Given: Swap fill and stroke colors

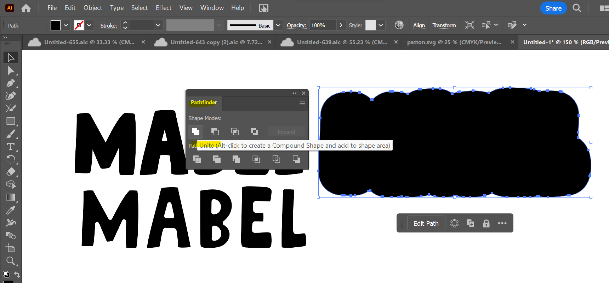Looking at the screenshot, I should pos(17,274).
